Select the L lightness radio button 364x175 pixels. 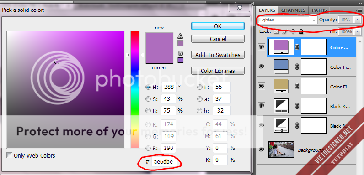pyautogui.click(x=199, y=87)
